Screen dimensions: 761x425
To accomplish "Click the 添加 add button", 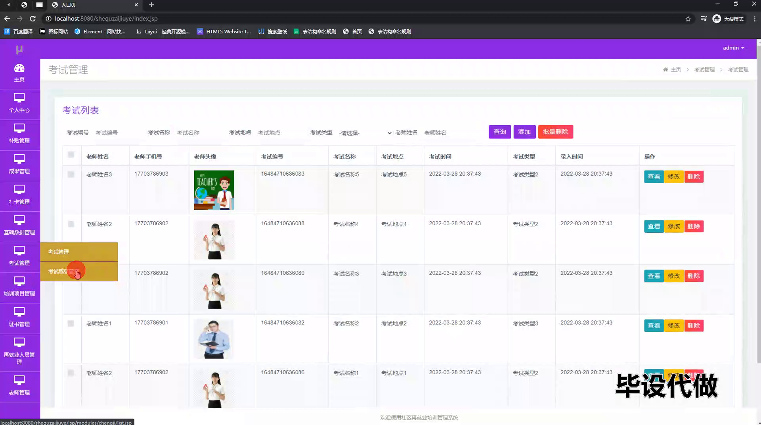I will [524, 132].
